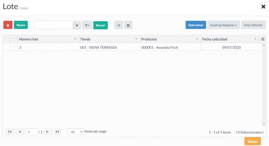
Task: Go to the next page arrow
Action: coord(48,132)
